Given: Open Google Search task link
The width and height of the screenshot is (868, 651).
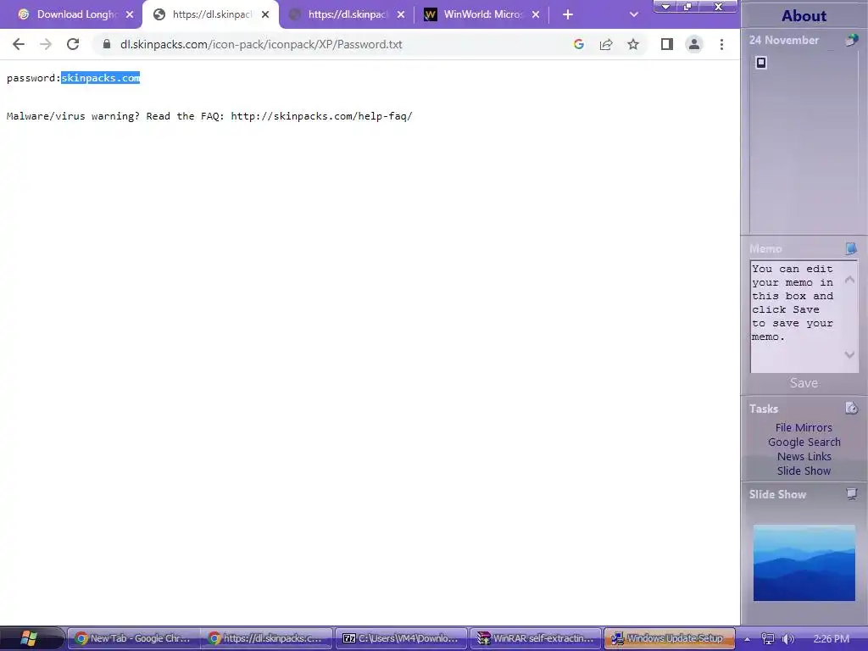Looking at the screenshot, I should pos(804,442).
